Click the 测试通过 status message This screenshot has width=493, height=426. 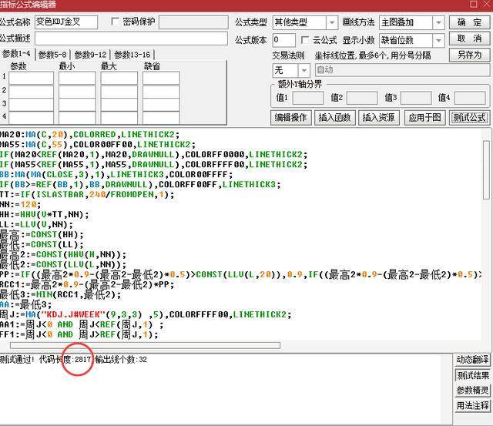[17, 359]
